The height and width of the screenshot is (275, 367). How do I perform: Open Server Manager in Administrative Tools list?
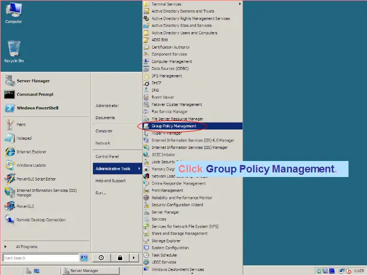(193, 212)
